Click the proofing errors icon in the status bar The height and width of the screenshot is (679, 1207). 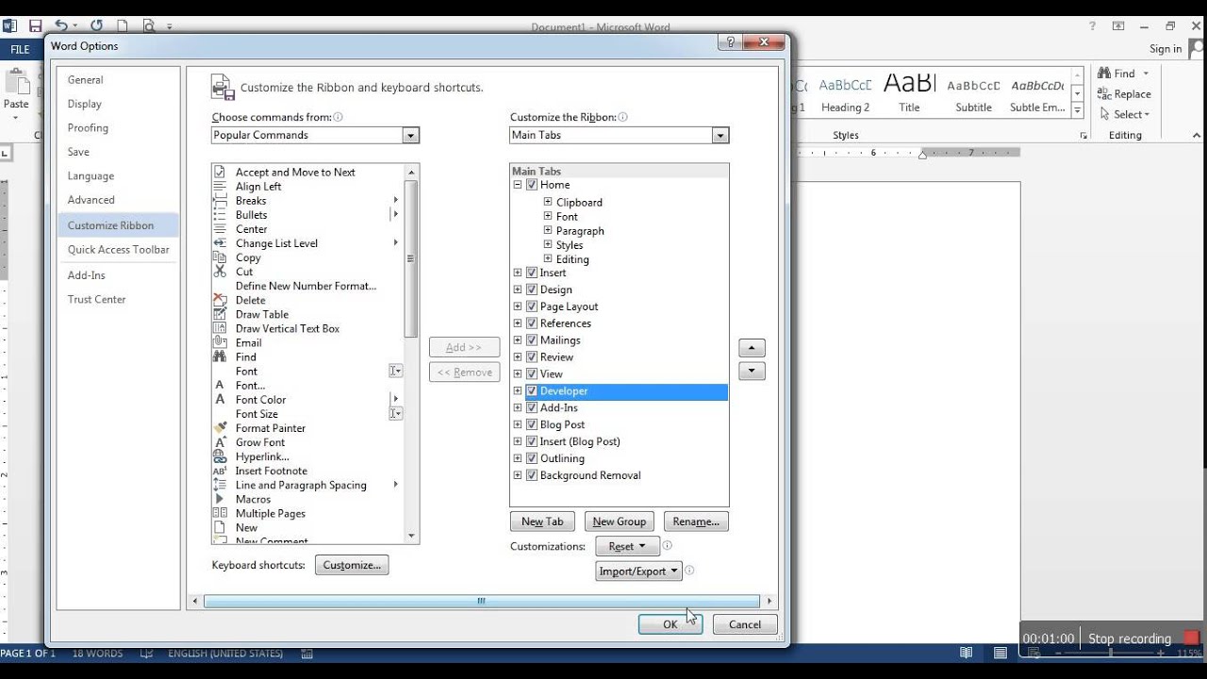tap(146, 653)
